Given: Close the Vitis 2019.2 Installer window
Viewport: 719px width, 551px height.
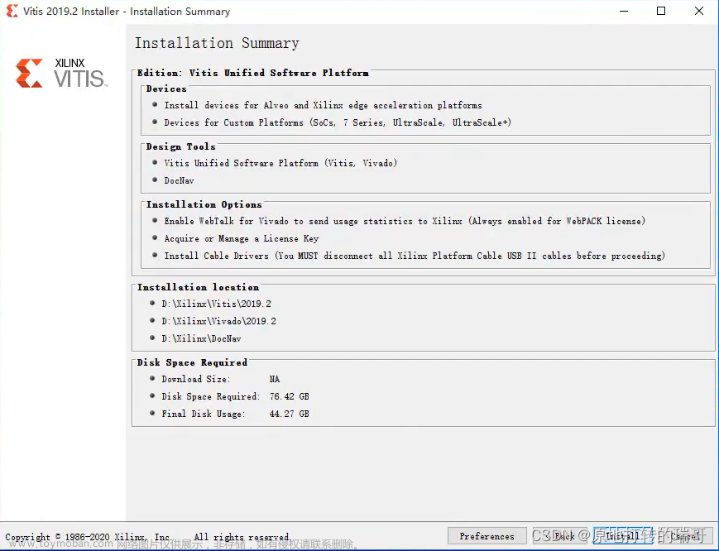Looking at the screenshot, I should (x=699, y=12).
